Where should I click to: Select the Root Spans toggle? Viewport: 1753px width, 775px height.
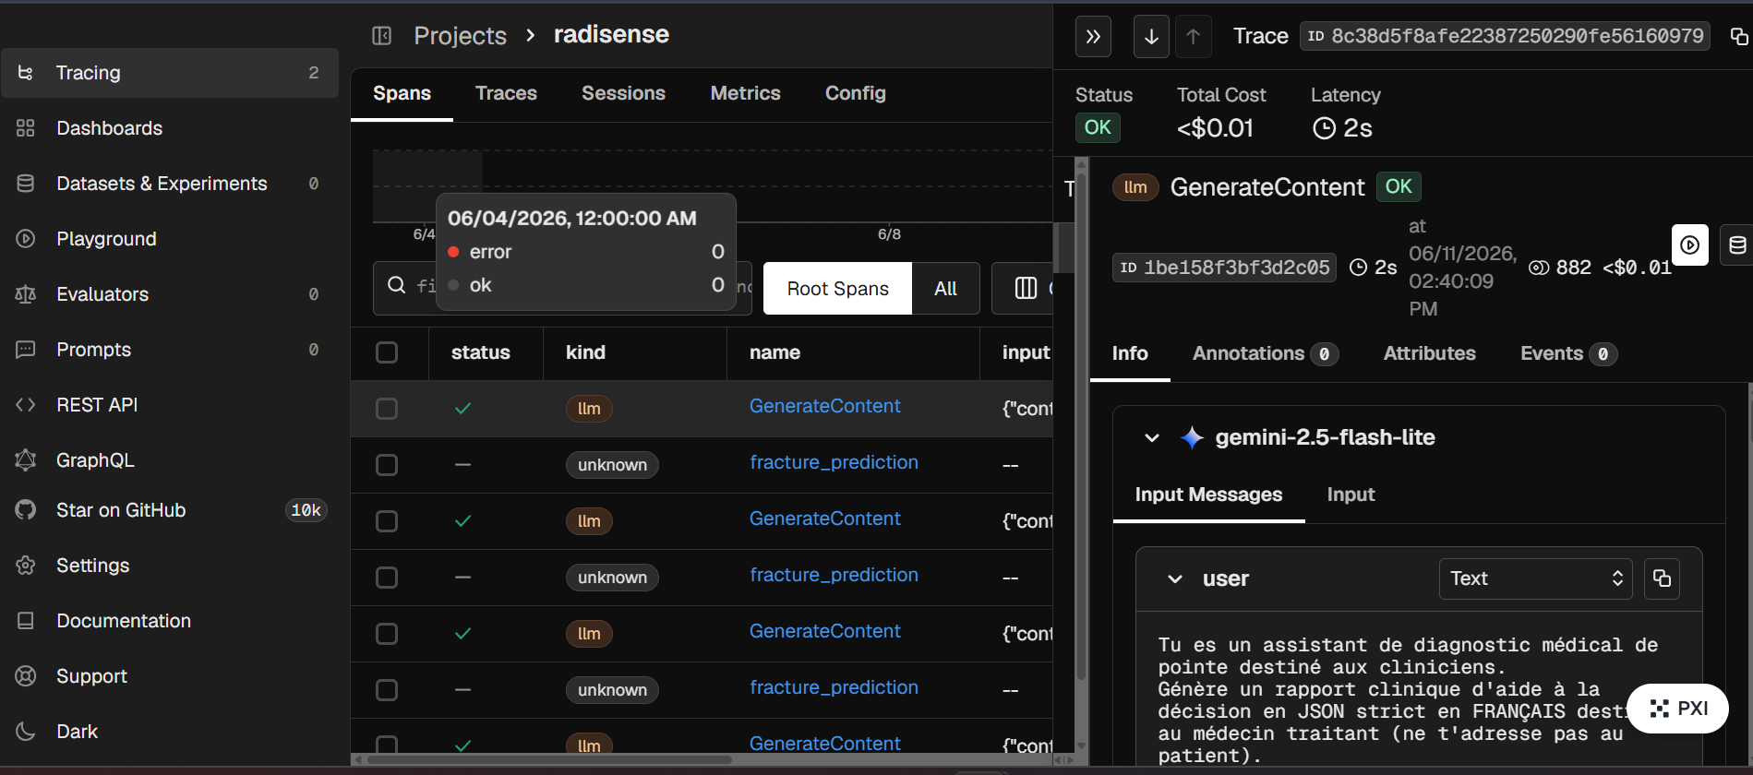[x=838, y=289]
